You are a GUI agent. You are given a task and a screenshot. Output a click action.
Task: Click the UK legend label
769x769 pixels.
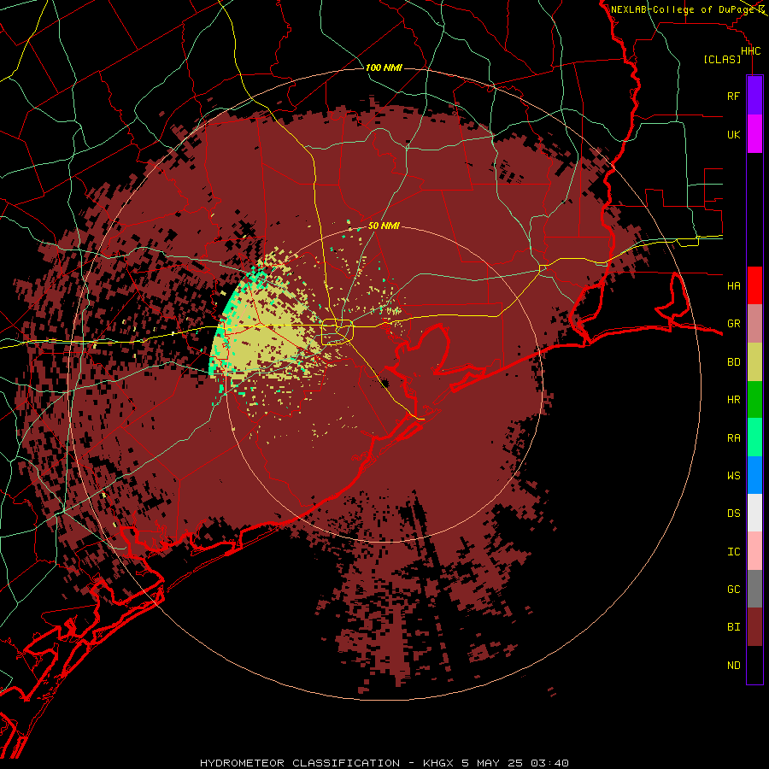point(733,134)
